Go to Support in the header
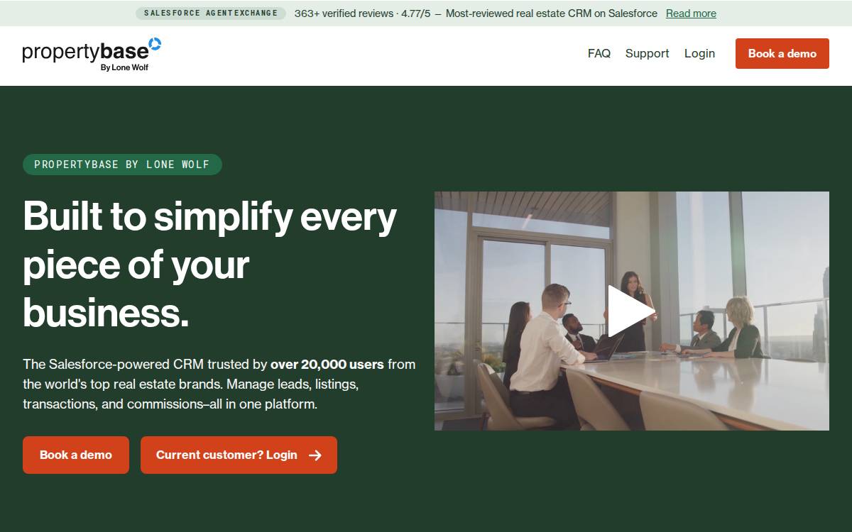 [647, 53]
